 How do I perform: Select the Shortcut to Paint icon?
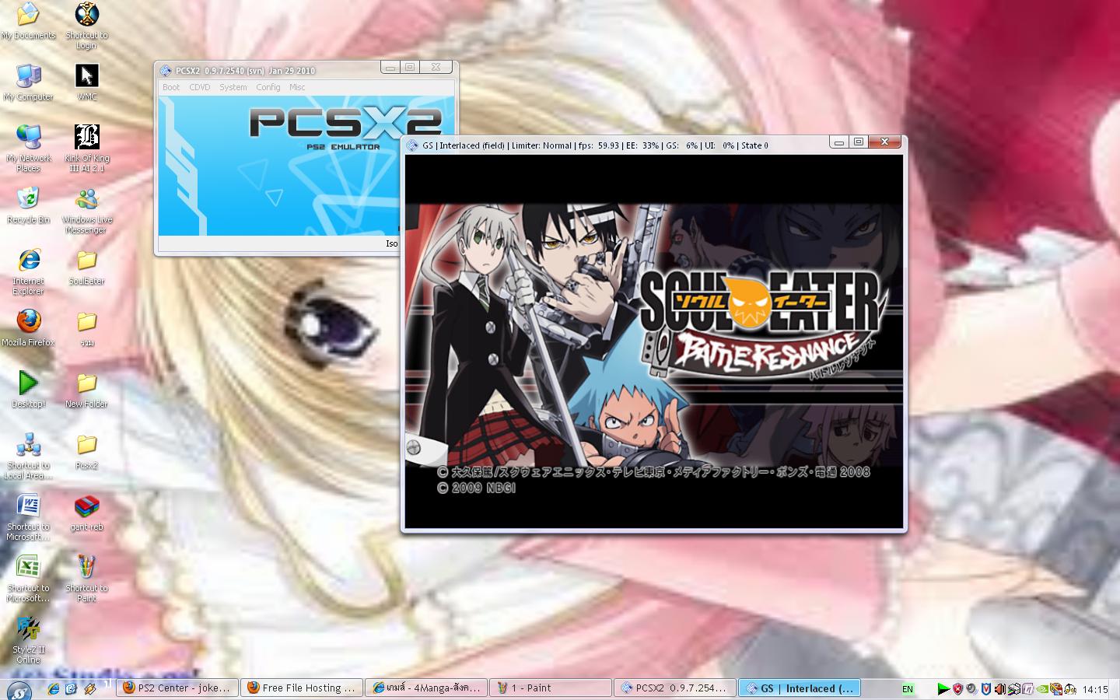86,579
